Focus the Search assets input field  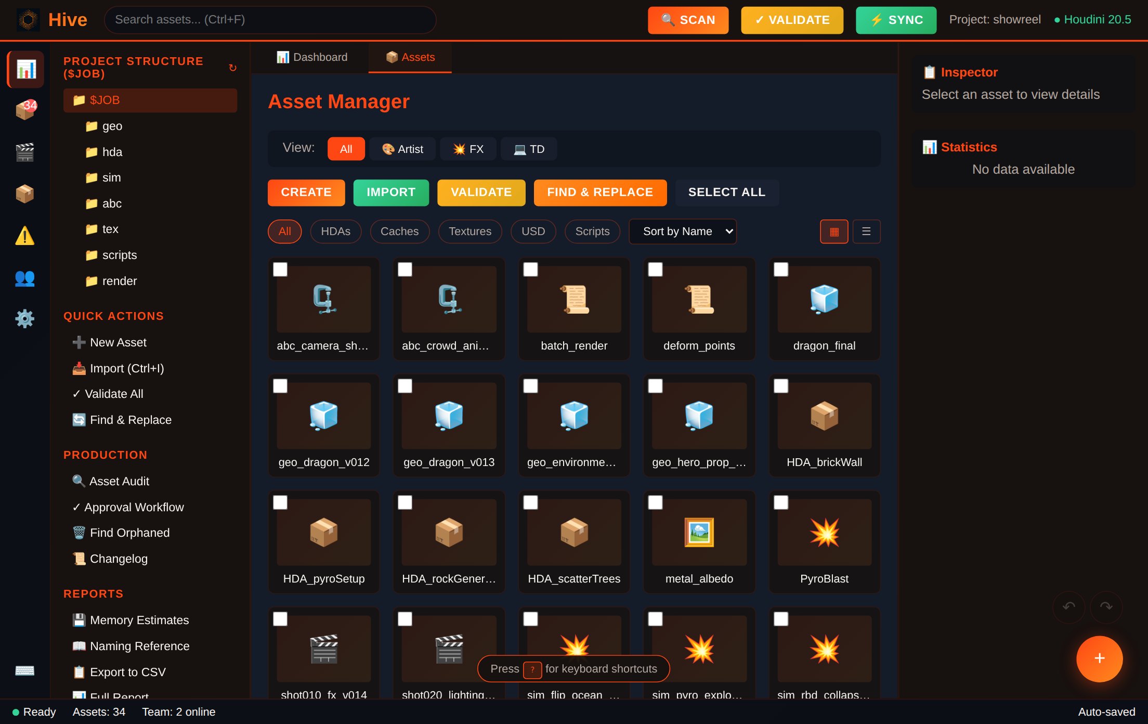[x=270, y=20]
